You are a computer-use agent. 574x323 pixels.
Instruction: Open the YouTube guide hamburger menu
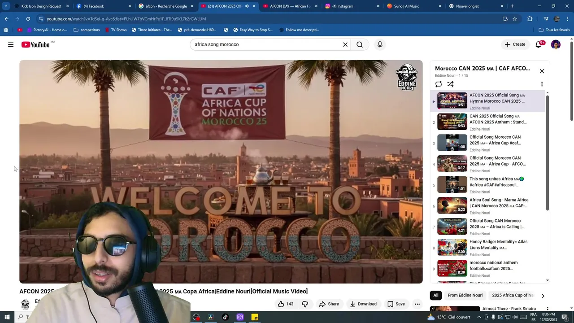(x=11, y=44)
